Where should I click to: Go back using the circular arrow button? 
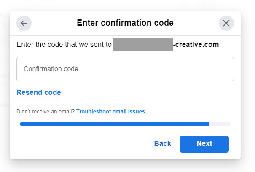point(24,23)
